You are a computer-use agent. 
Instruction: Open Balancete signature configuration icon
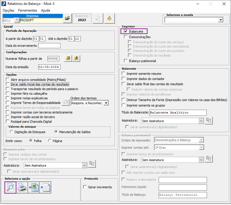(209, 121)
